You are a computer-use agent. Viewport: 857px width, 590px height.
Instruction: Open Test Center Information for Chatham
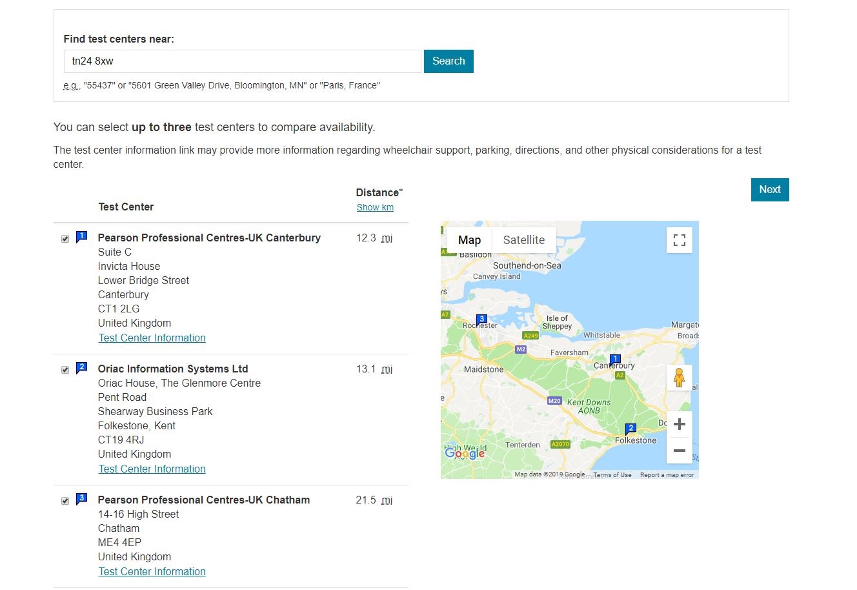pyautogui.click(x=152, y=571)
